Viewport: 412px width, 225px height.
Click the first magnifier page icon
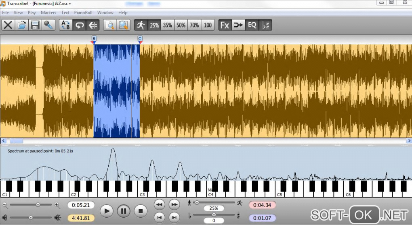pos(110,25)
